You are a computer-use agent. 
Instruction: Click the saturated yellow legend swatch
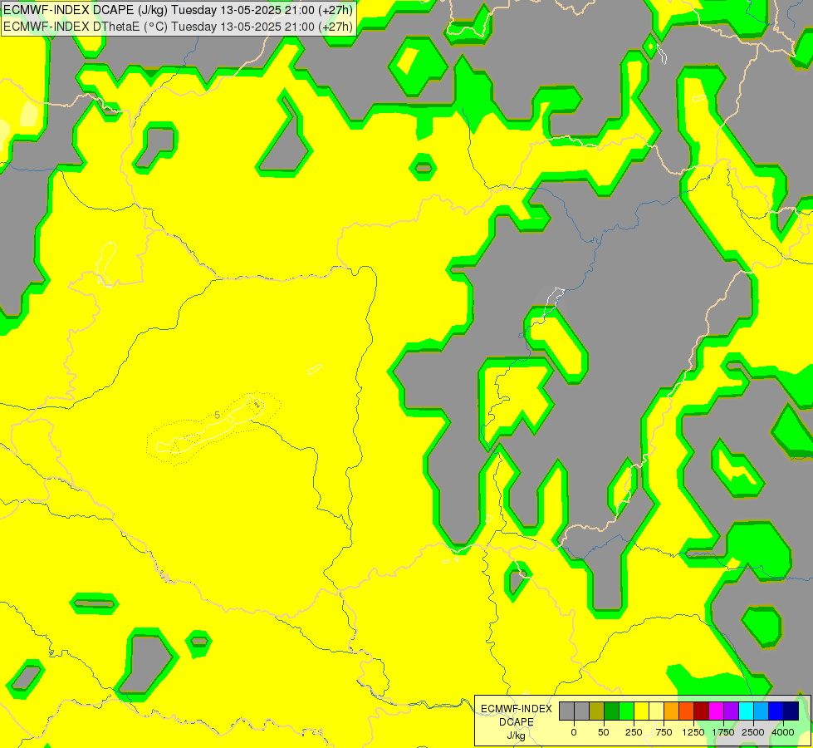click(642, 711)
